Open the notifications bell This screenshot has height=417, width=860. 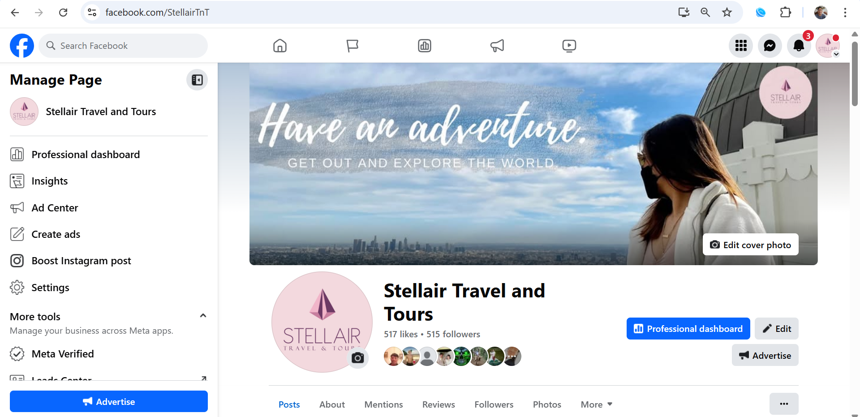pos(799,46)
